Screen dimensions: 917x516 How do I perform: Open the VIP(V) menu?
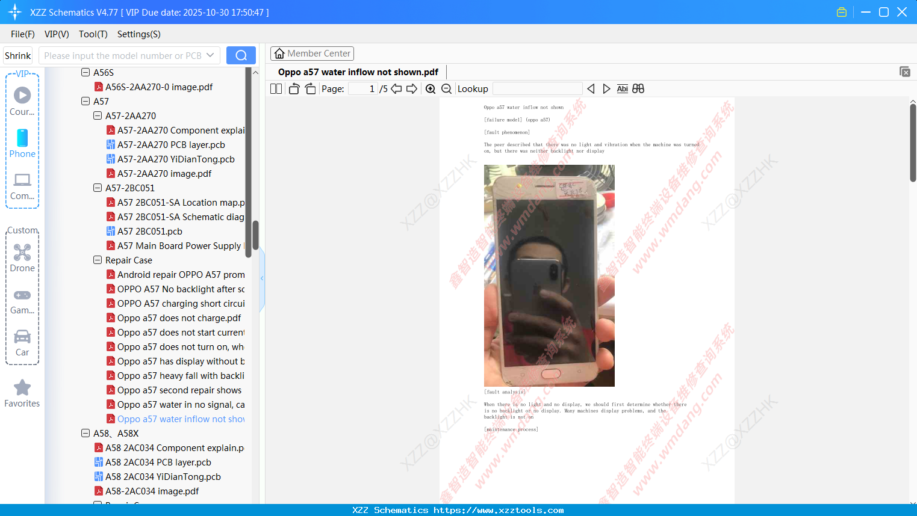57,34
